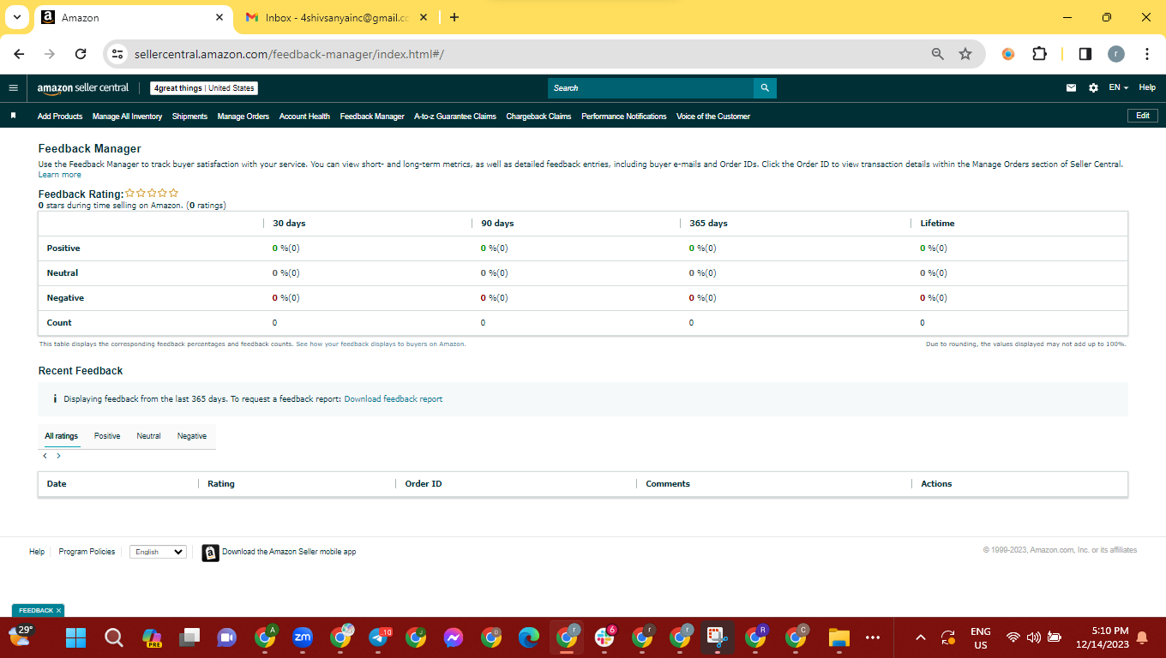The height and width of the screenshot is (658, 1166).
Task: Click the Learn more link
Action: pos(60,175)
